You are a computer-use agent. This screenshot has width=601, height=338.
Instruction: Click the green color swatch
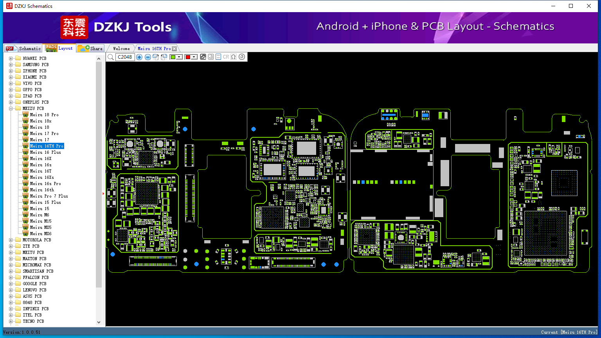coord(173,57)
